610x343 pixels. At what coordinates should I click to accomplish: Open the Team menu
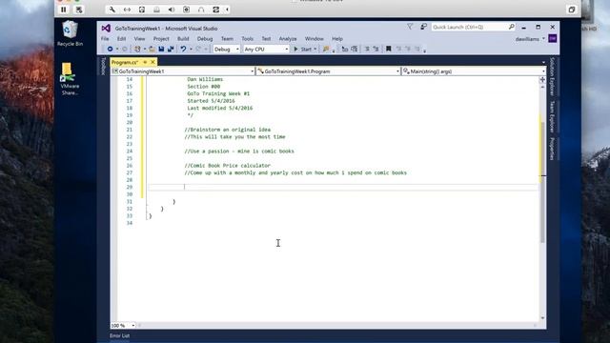[x=227, y=39]
